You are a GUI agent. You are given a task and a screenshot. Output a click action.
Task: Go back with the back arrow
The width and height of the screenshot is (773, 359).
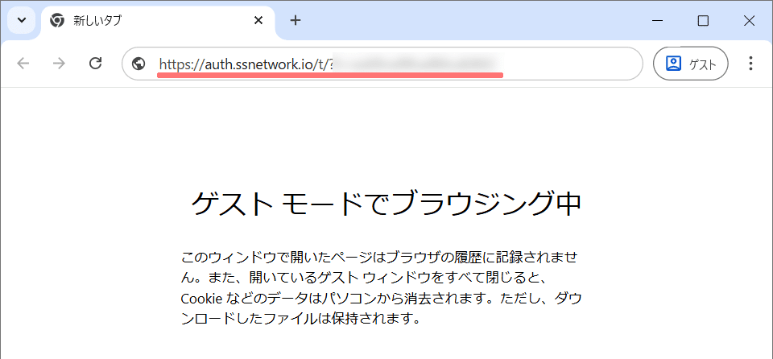tap(23, 64)
